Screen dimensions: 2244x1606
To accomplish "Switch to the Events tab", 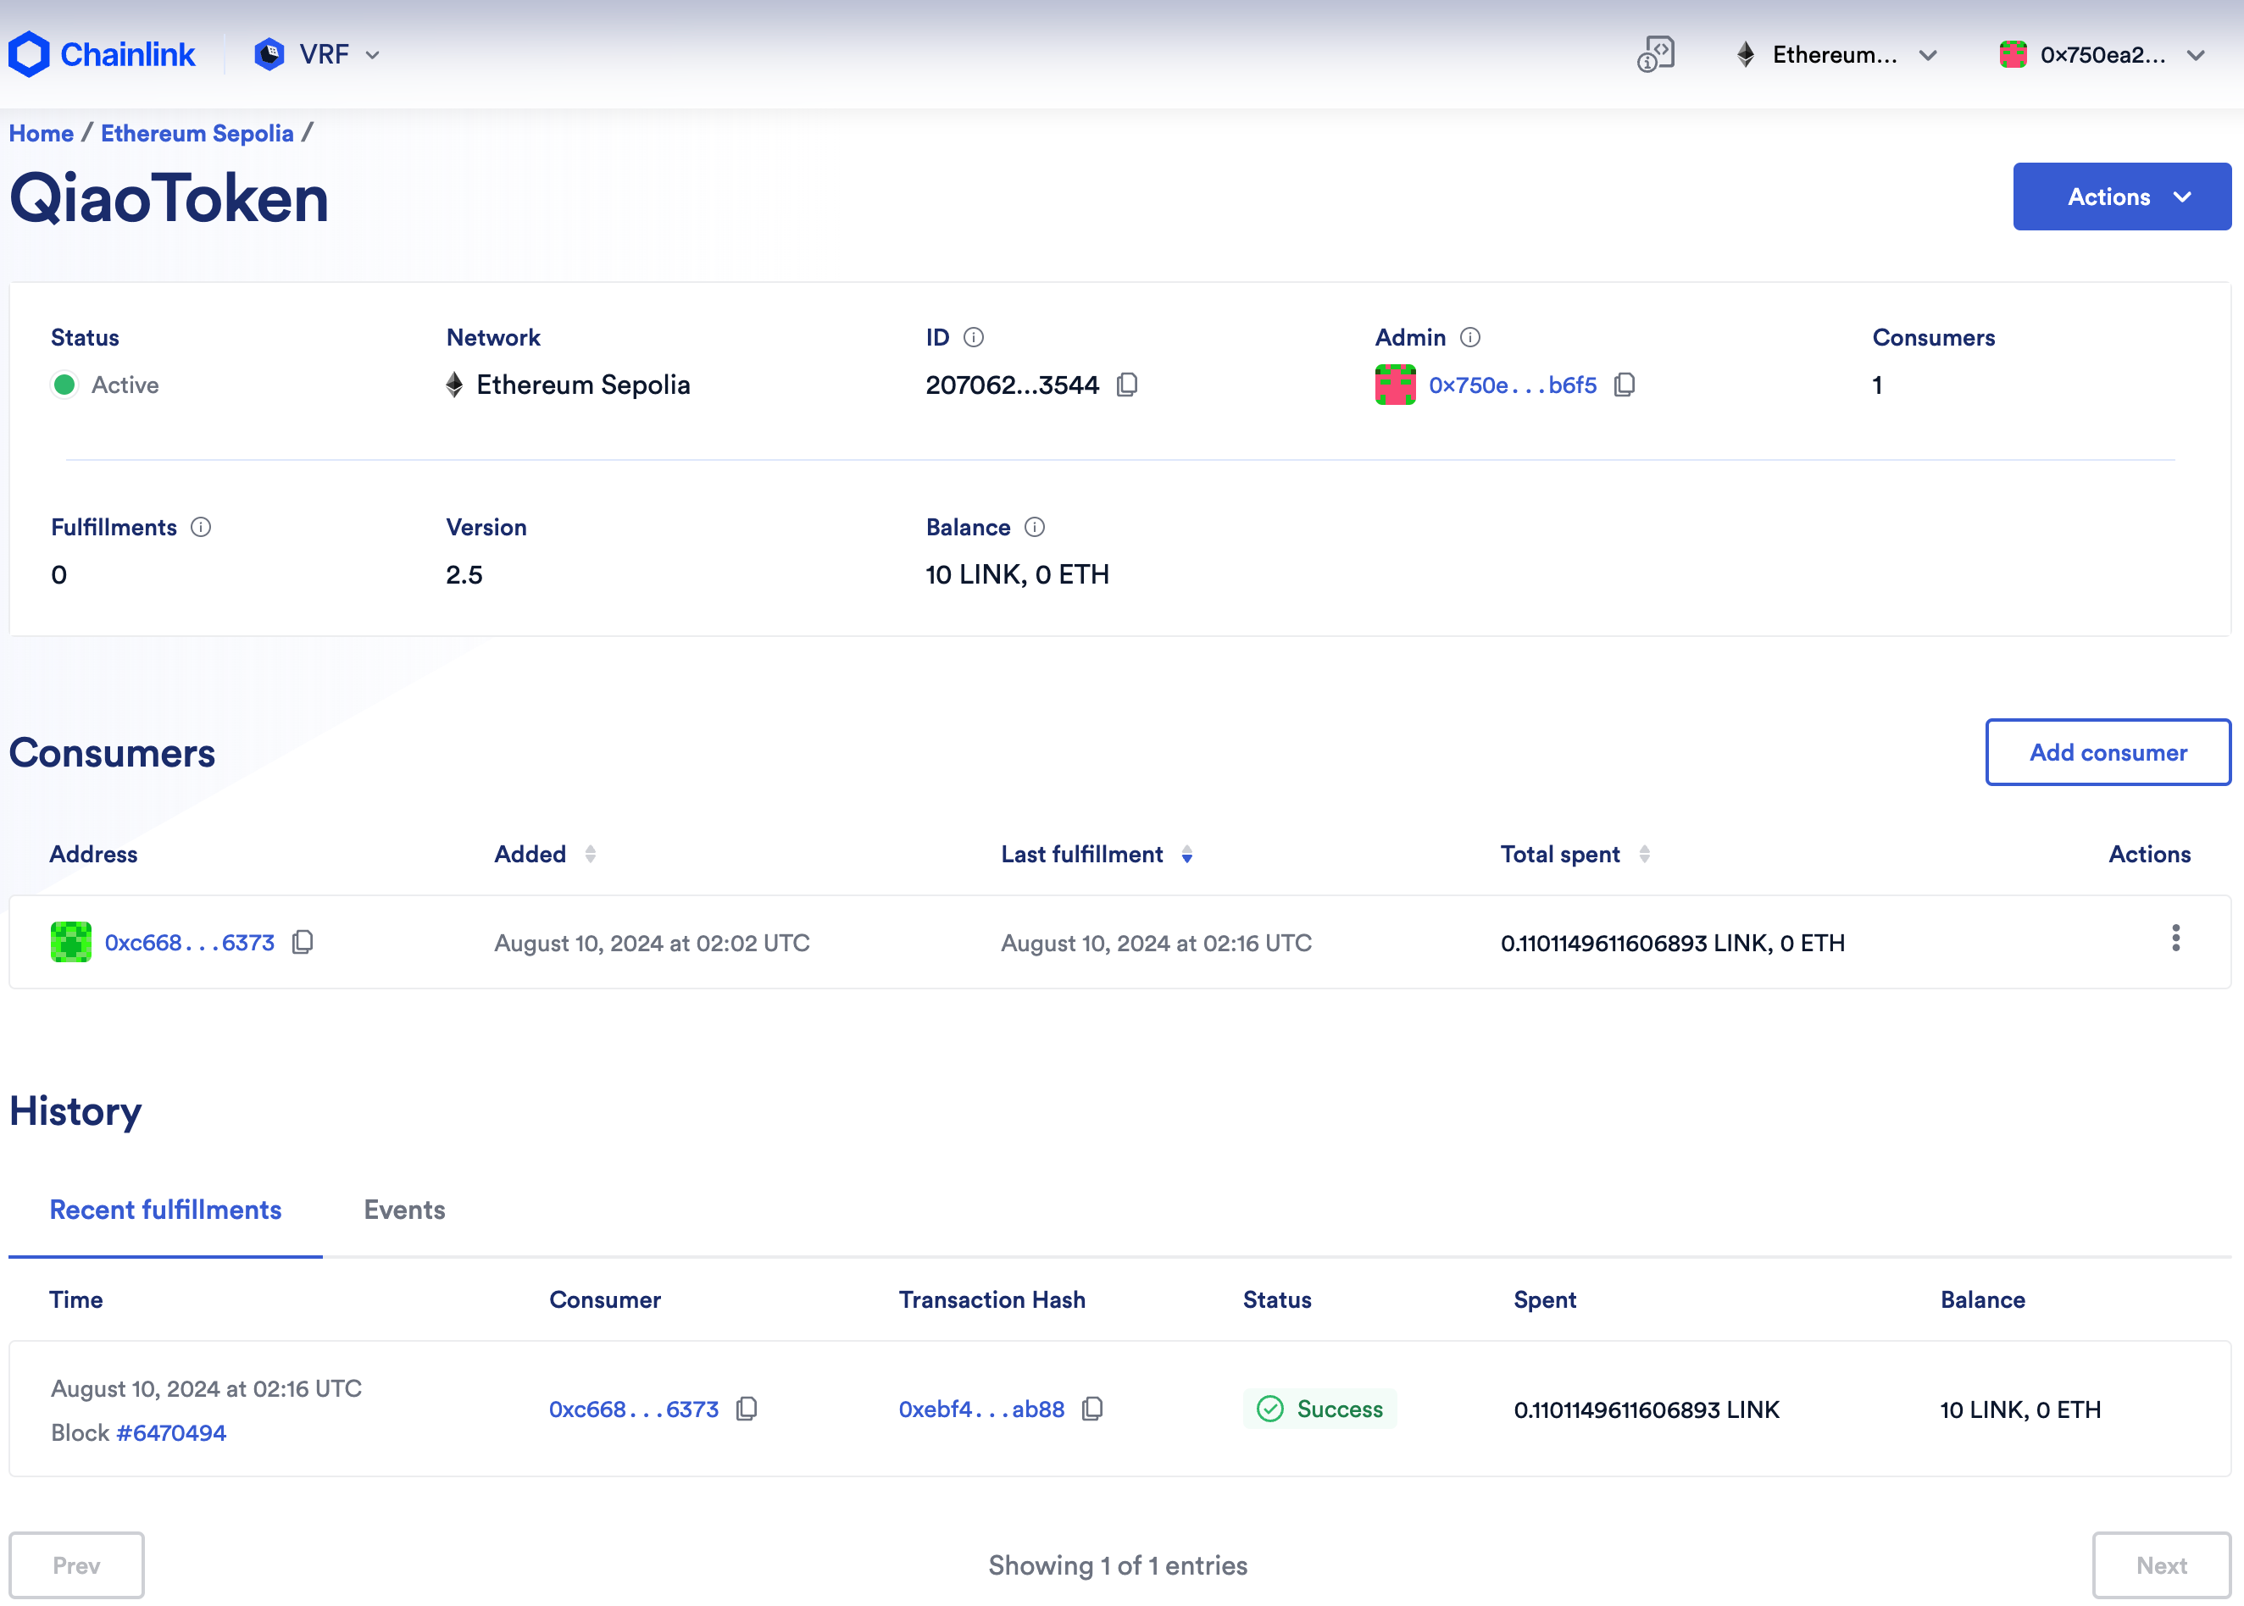I will pyautogui.click(x=403, y=1210).
